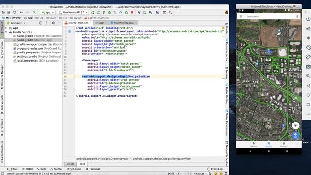Select local.properties file
Image resolution: width=311 pixels, height=175 pixels.
[35, 61]
